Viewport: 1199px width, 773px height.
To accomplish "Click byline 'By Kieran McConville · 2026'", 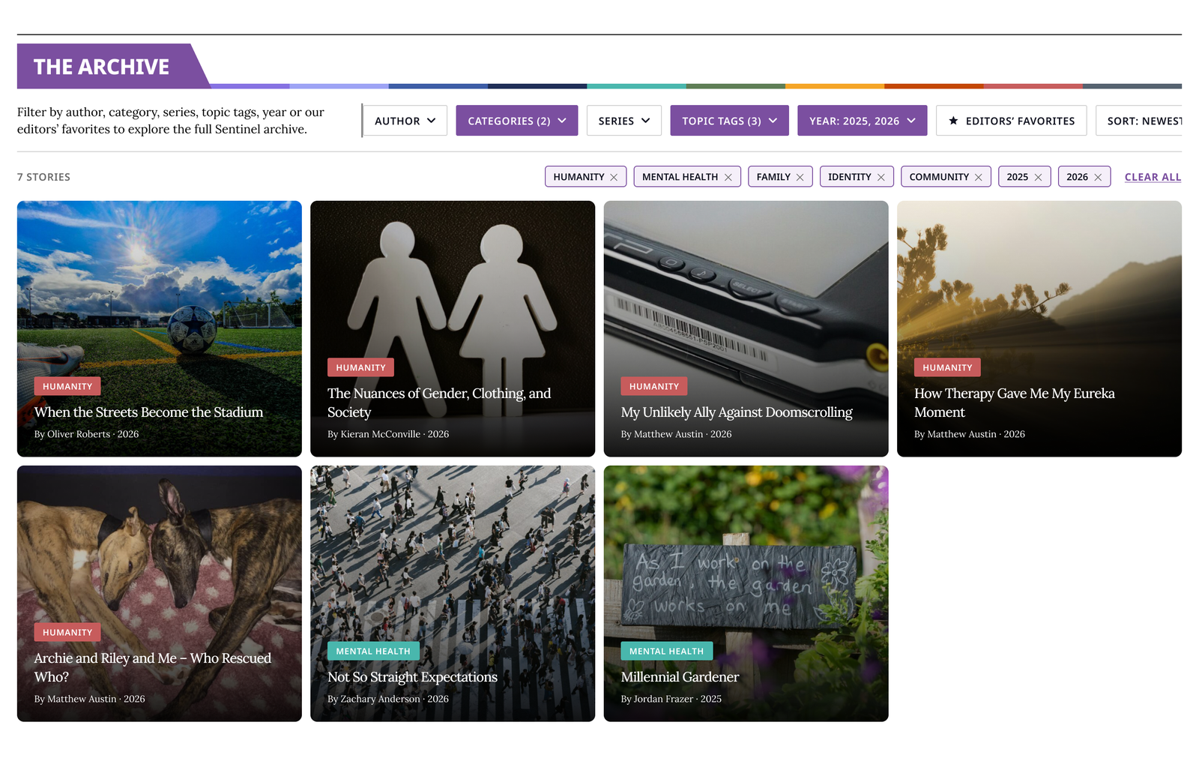I will pyautogui.click(x=388, y=434).
